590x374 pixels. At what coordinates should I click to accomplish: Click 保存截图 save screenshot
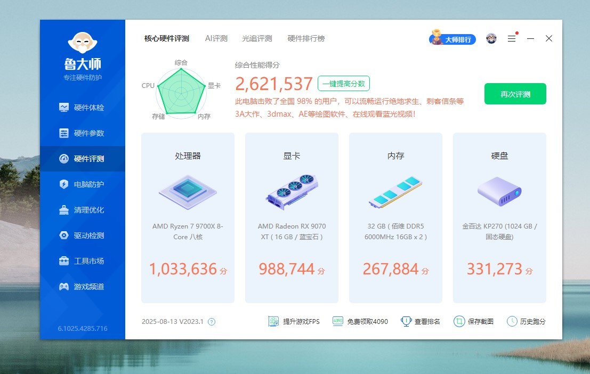(474, 321)
